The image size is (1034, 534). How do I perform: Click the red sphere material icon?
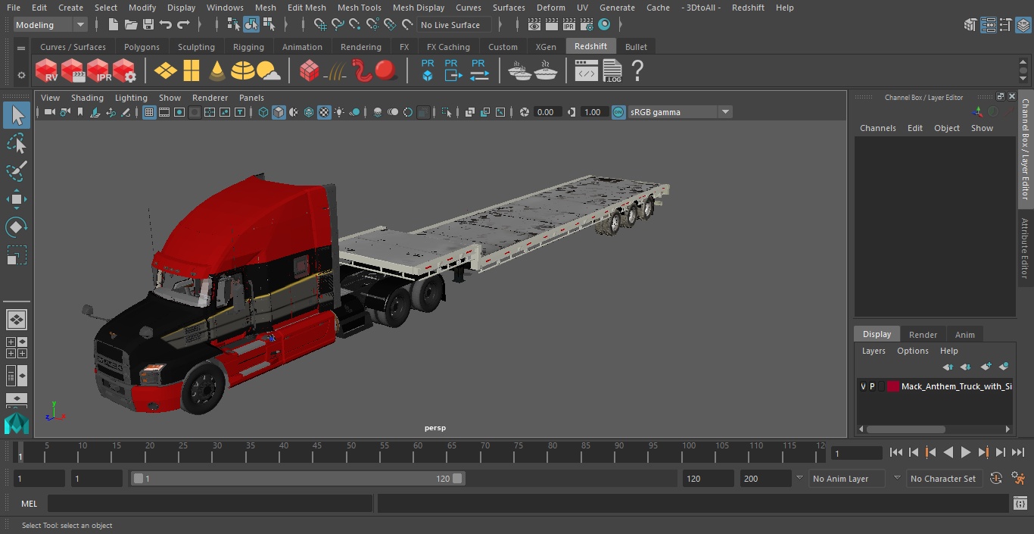386,70
